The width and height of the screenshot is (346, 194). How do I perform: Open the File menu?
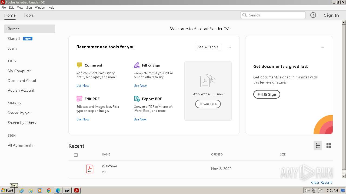(x=4, y=8)
